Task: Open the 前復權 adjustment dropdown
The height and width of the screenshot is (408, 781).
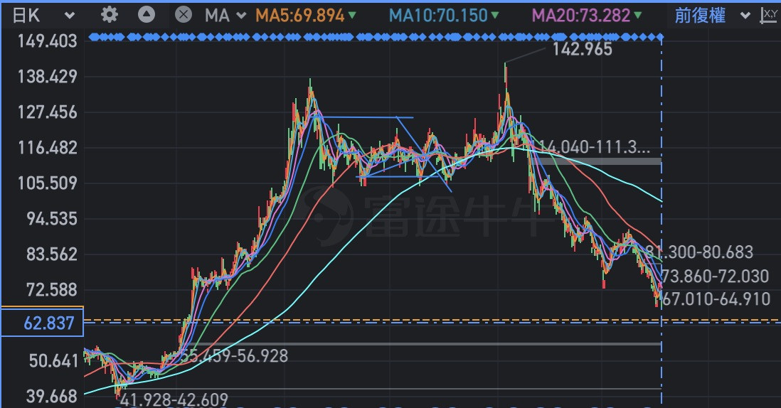Action: 745,16
